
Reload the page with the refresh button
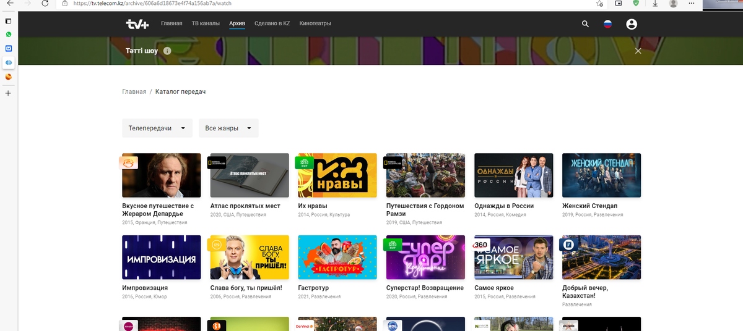(45, 4)
